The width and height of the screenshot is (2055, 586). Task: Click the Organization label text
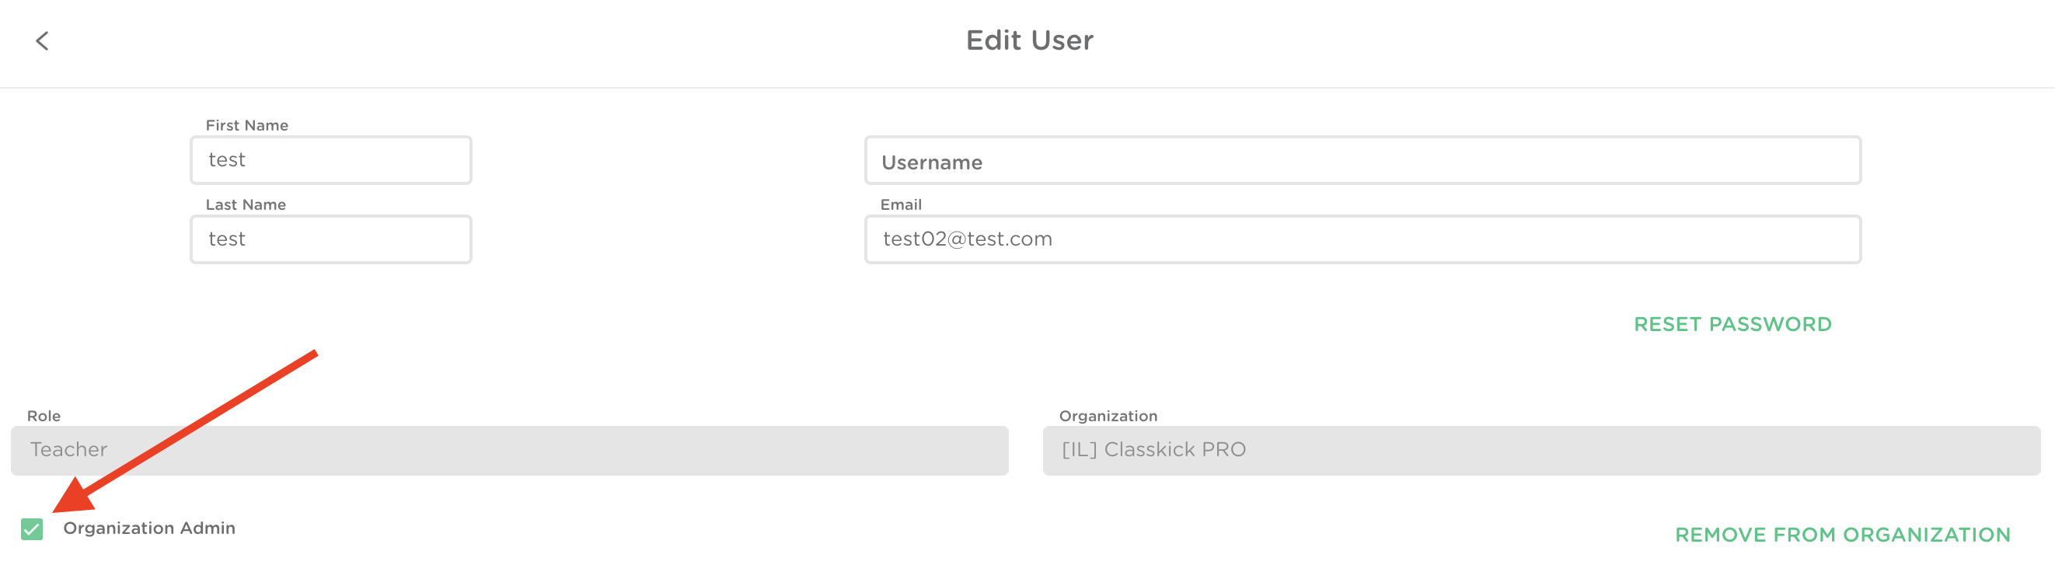pos(1108,415)
